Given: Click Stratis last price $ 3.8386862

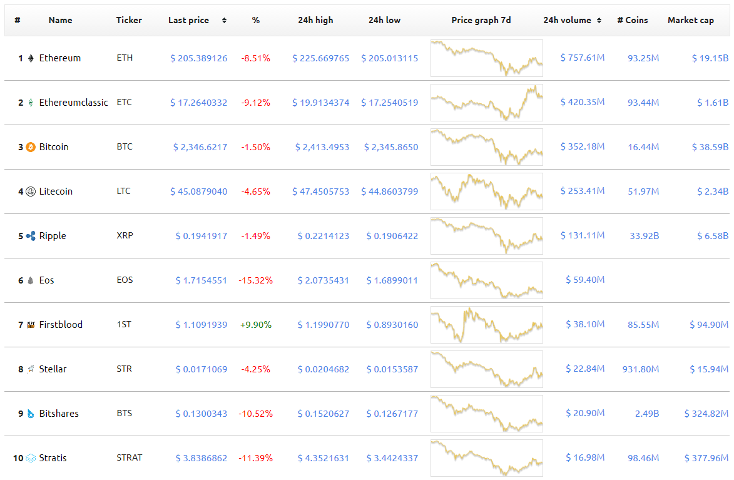Looking at the screenshot, I should [201, 458].
